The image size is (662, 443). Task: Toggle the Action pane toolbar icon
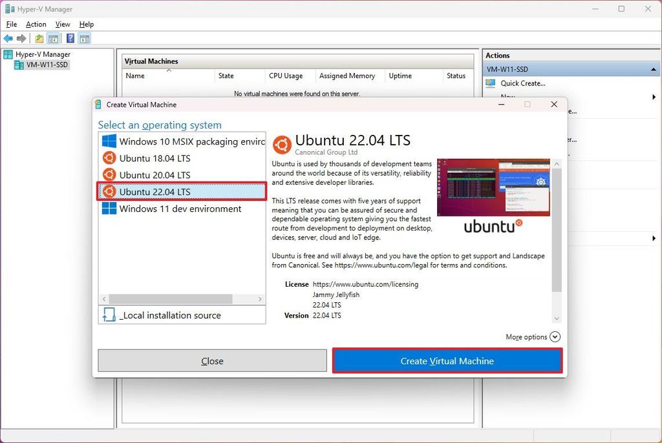[x=85, y=39]
